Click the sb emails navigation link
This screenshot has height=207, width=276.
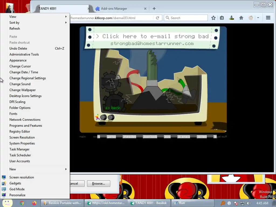coord(184,137)
